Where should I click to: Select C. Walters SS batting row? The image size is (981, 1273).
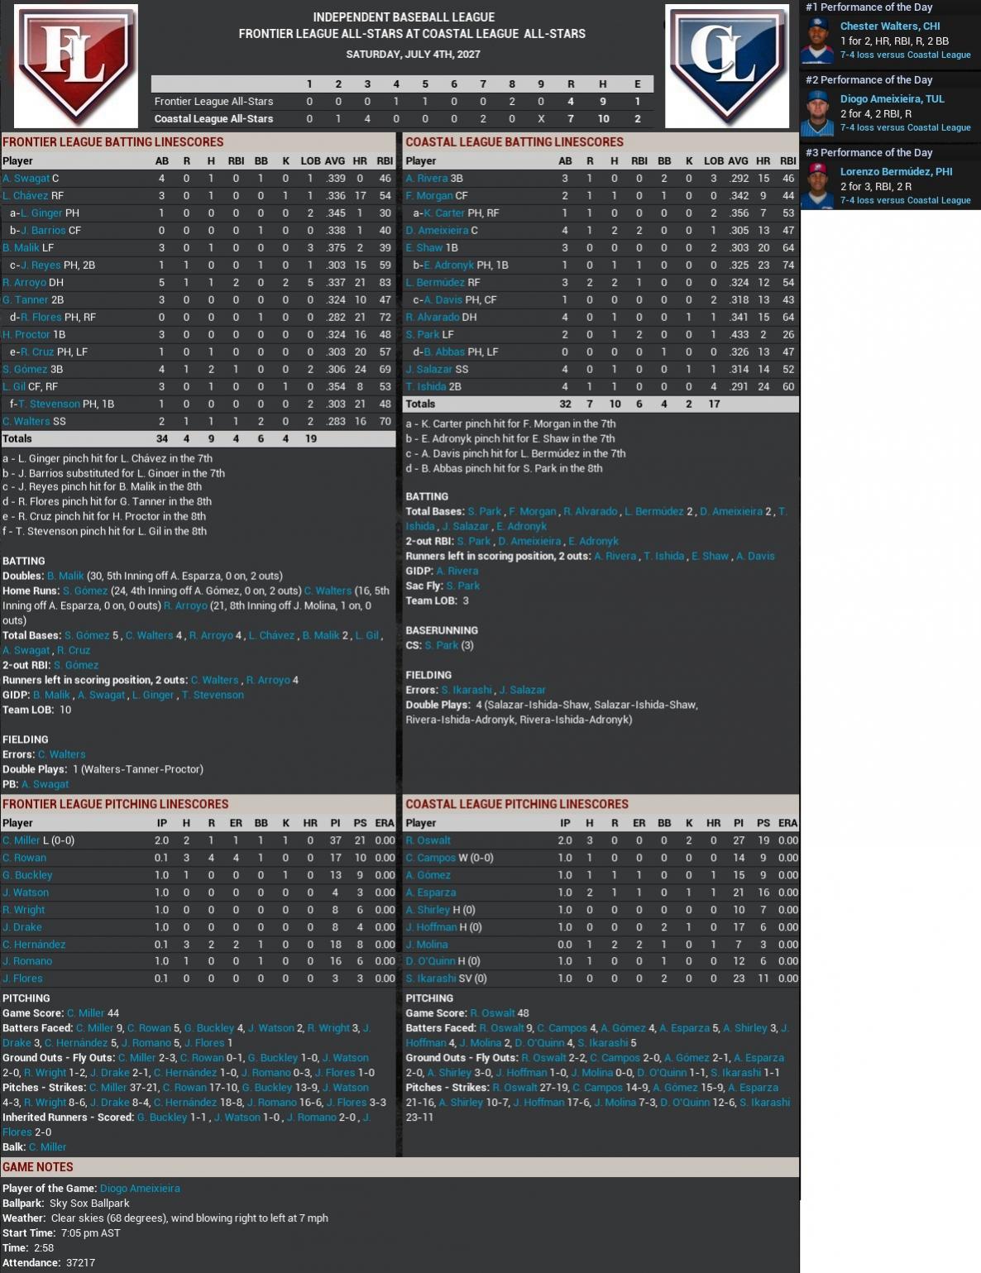point(199,422)
